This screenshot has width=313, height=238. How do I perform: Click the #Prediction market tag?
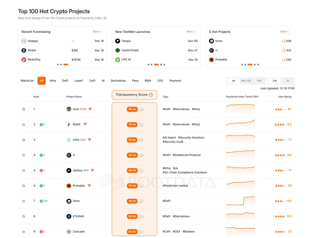click(x=175, y=186)
